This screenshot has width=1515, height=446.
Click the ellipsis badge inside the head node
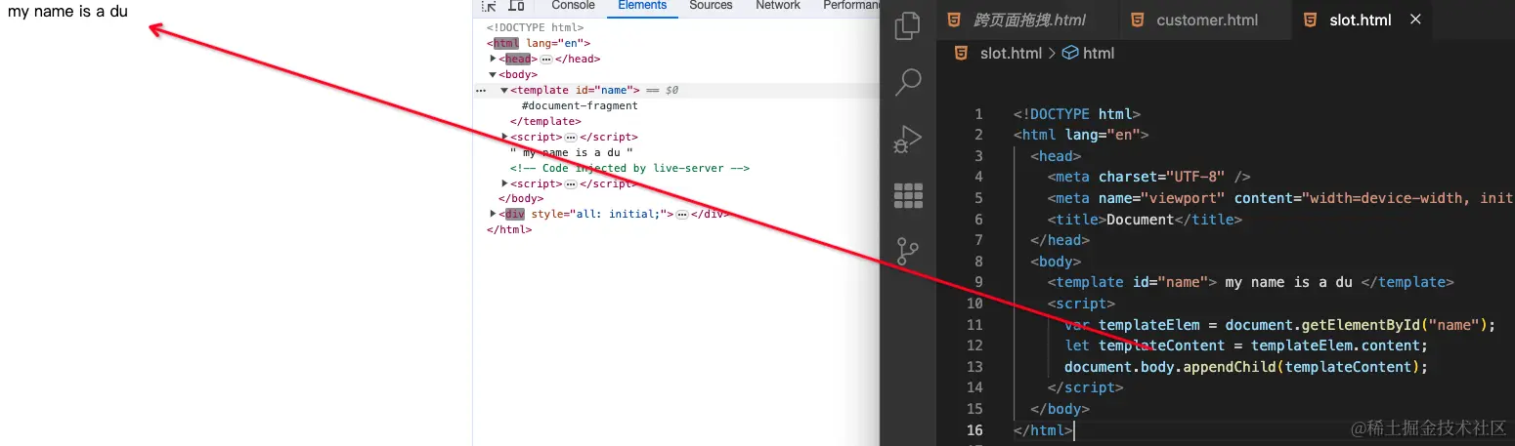(546, 60)
